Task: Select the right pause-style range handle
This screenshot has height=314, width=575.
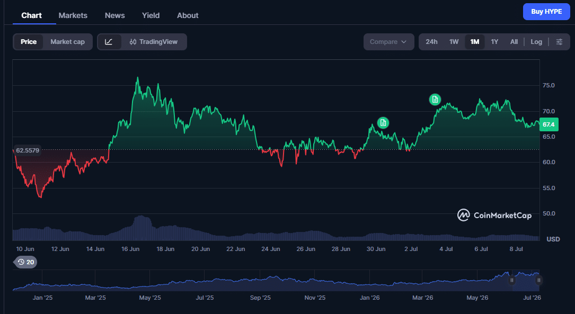Action: 538,280
